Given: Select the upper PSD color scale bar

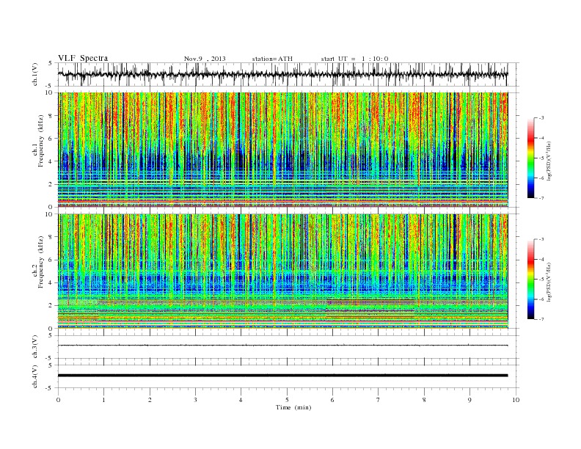Looking at the screenshot, I should coord(530,158).
